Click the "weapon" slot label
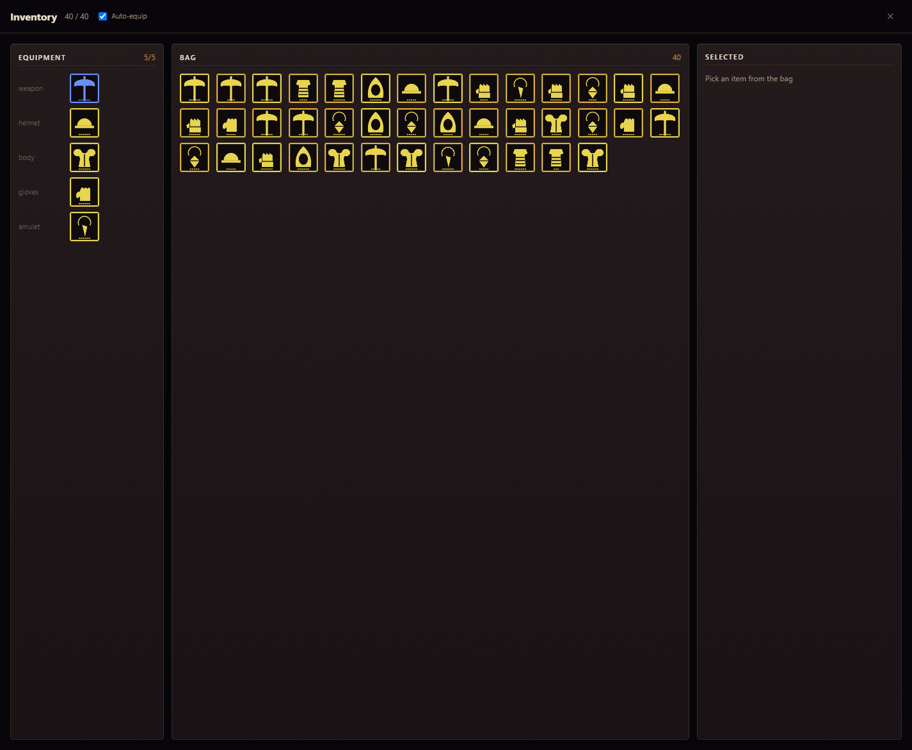 pyautogui.click(x=31, y=88)
